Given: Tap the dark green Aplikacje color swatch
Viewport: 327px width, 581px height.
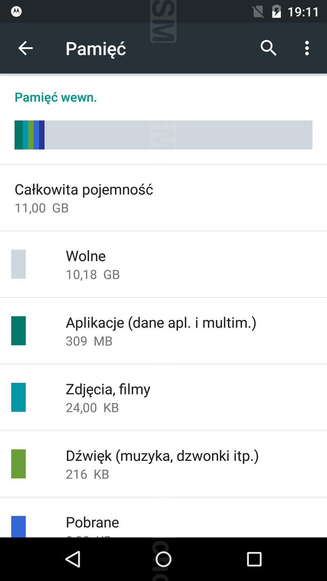Looking at the screenshot, I should [18, 331].
